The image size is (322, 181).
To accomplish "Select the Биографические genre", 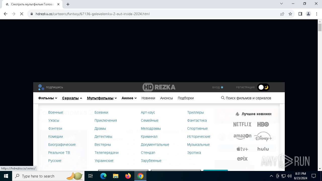I will (x=62, y=145).
